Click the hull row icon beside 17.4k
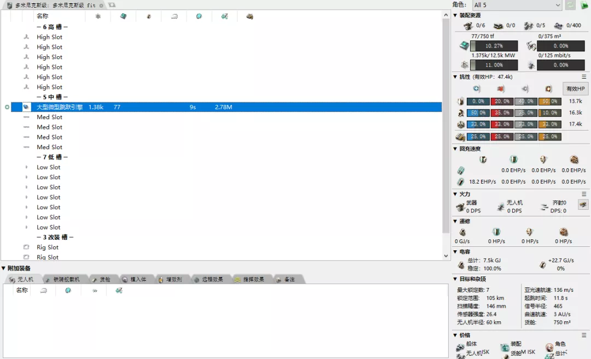The image size is (591, 359). tap(461, 124)
